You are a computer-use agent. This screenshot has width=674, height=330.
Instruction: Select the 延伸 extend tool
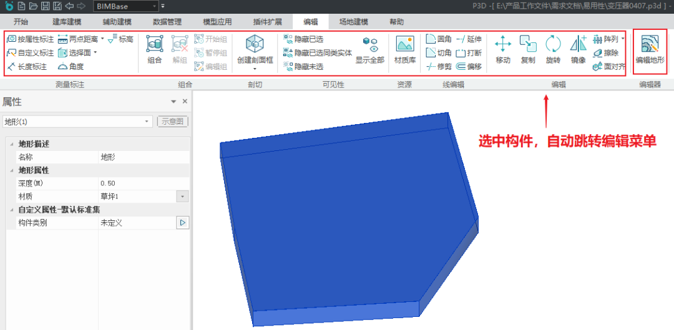(469, 39)
